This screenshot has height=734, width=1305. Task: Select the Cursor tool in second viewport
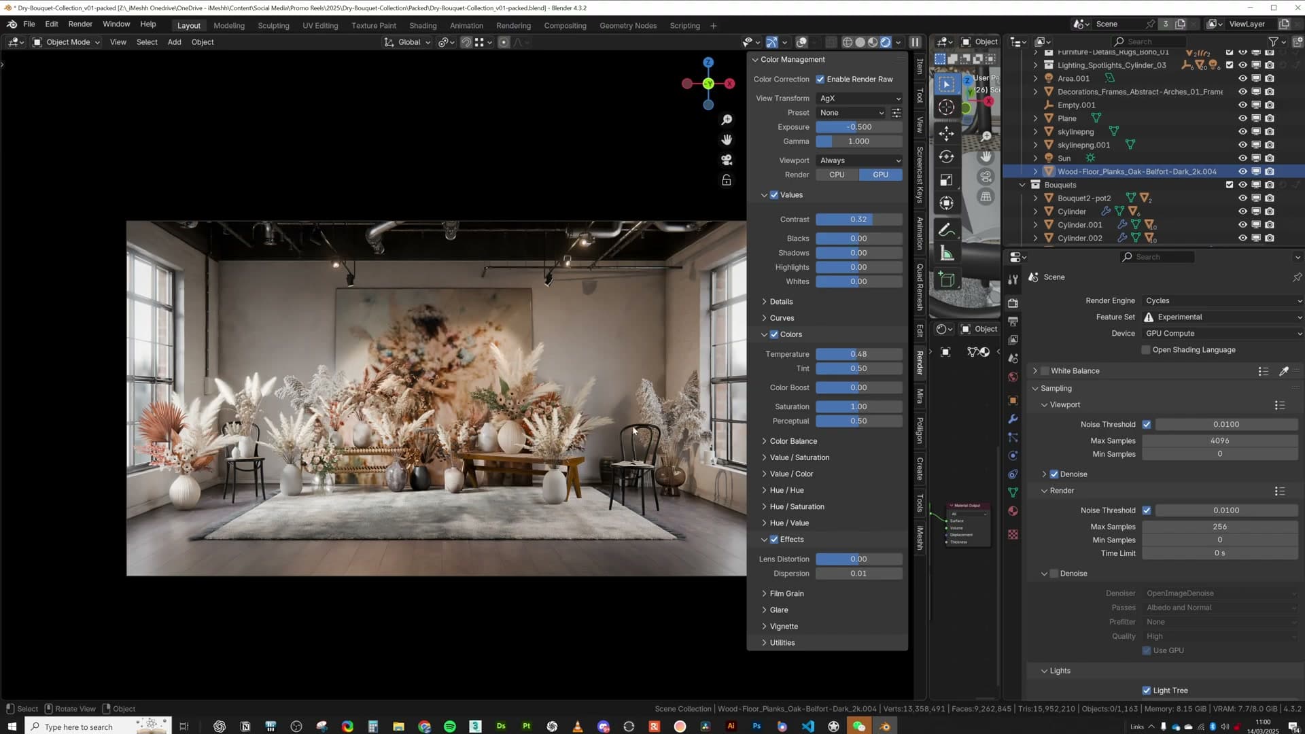pos(946,107)
